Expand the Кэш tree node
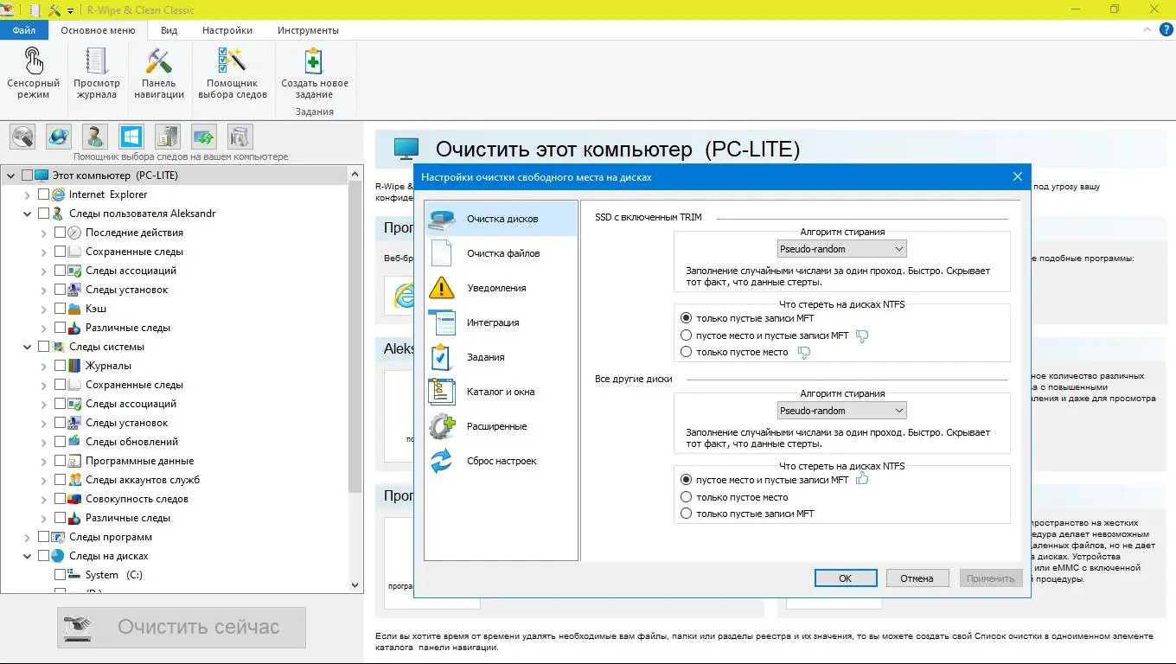1176x664 pixels. [x=42, y=309]
